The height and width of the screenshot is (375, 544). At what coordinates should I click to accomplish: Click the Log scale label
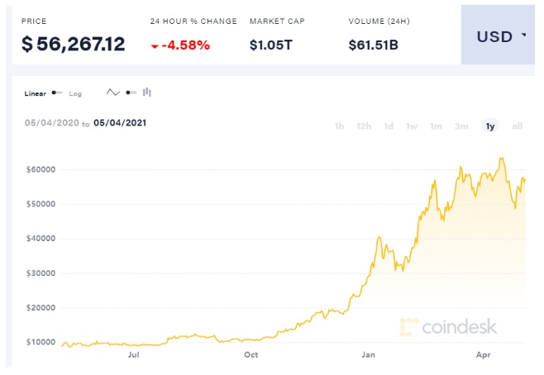coord(75,93)
